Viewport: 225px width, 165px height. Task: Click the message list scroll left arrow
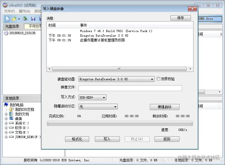pyautogui.click(x=49, y=69)
